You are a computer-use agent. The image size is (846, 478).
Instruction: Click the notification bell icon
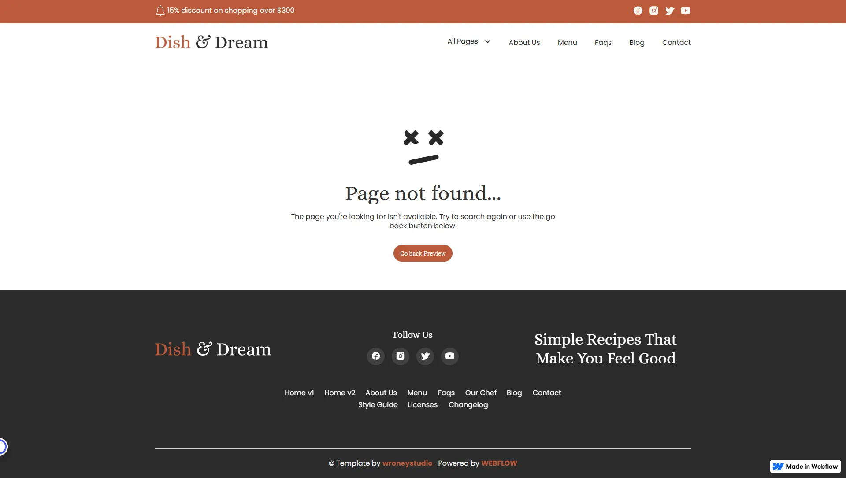coord(160,11)
